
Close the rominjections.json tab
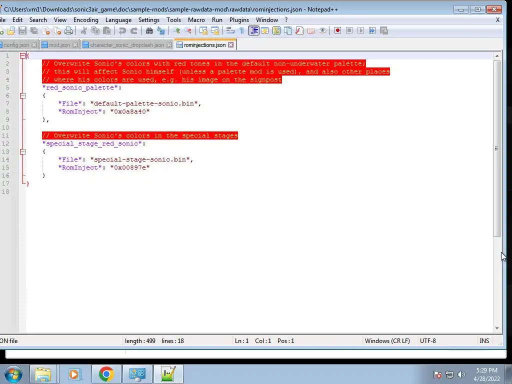click(x=231, y=44)
